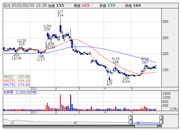182x131 pixels.
Task: Click the 5/20 167 high label
Action: (145, 61)
